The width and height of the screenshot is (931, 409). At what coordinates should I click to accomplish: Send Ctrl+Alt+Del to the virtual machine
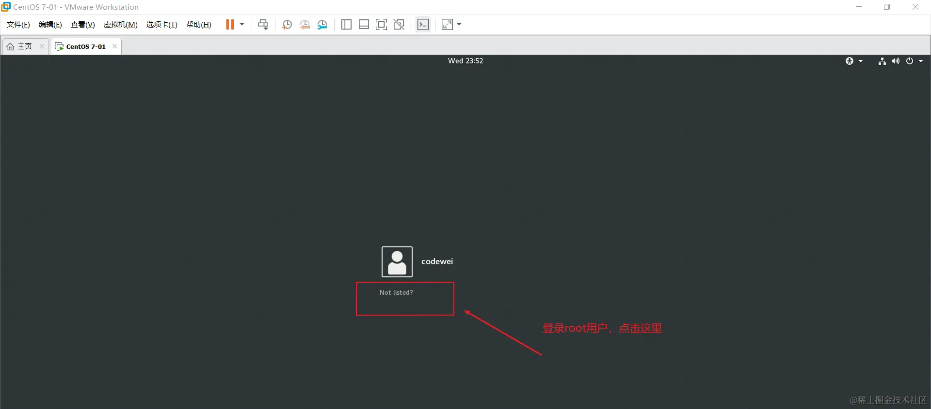[263, 25]
